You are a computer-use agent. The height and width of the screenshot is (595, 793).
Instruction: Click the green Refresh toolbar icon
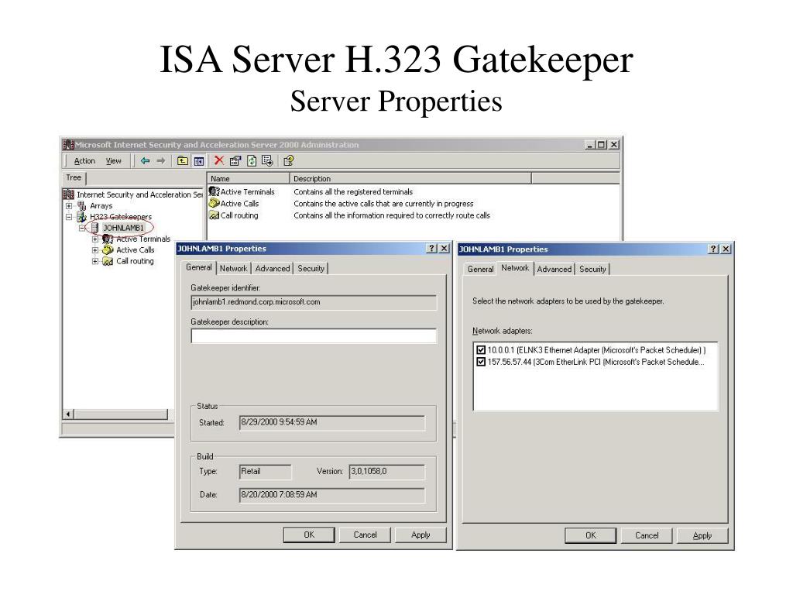click(252, 161)
